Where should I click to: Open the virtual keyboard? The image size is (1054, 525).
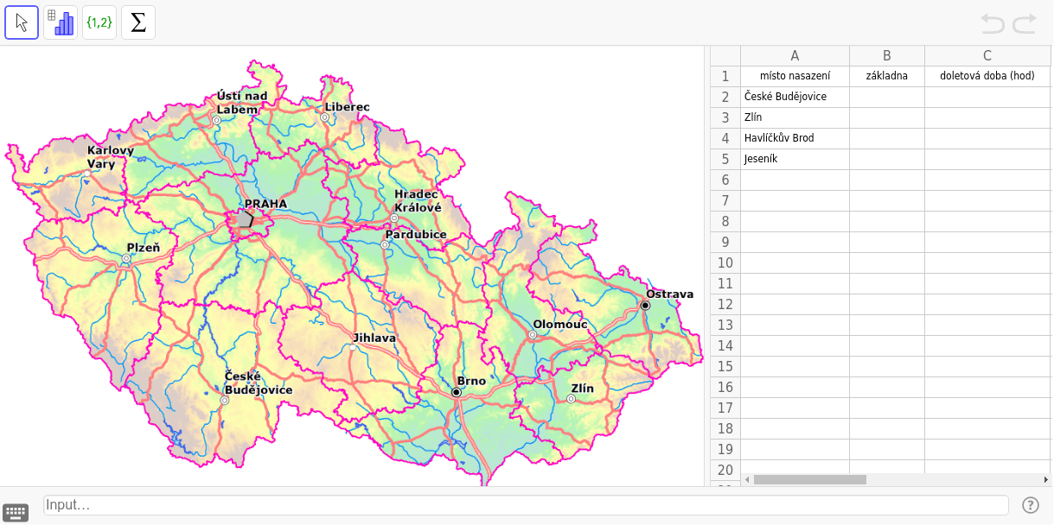tap(16, 512)
